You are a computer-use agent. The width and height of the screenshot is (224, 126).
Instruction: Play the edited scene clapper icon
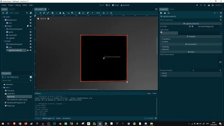209,5
